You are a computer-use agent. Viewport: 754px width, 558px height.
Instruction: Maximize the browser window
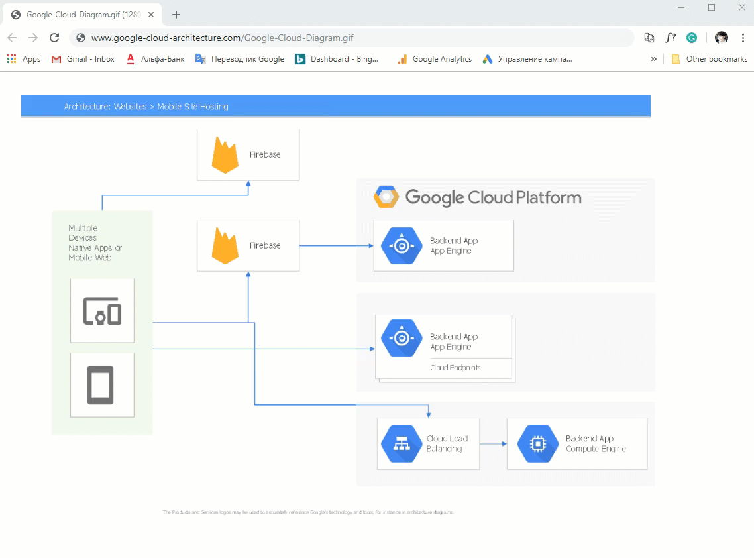click(712, 7)
